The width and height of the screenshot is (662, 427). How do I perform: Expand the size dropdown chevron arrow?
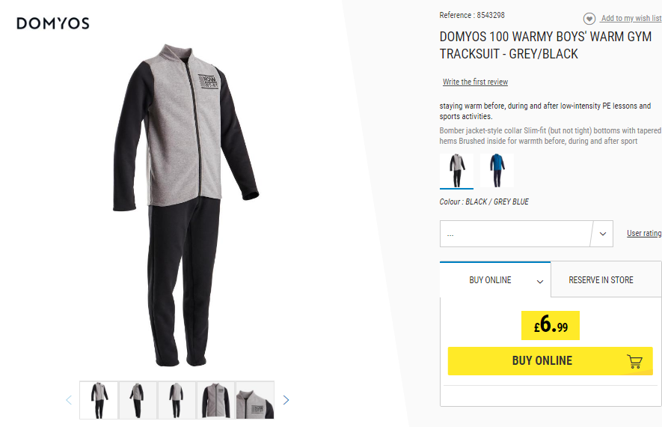(x=603, y=234)
